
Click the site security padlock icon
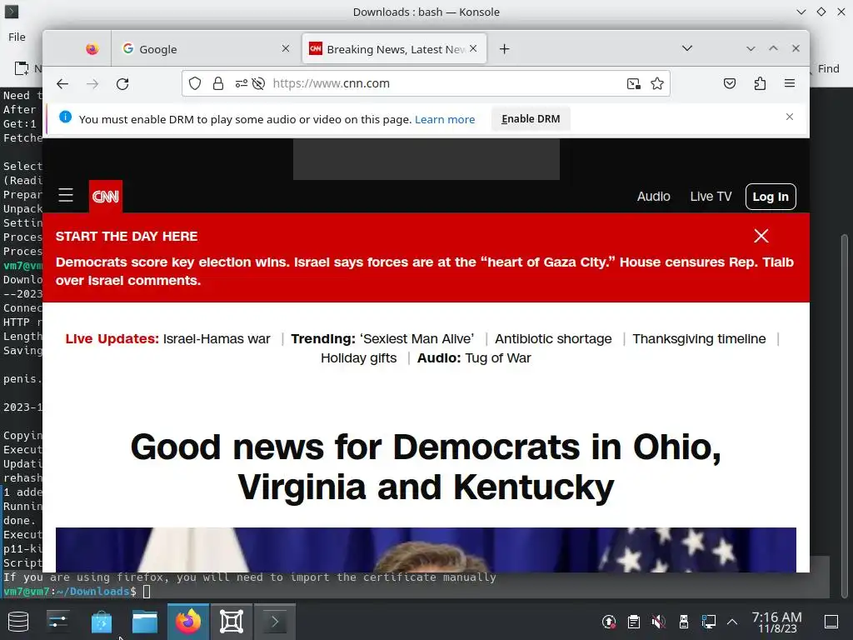[x=218, y=83]
